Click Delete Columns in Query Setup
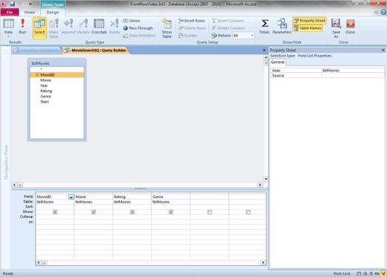 coord(228,28)
